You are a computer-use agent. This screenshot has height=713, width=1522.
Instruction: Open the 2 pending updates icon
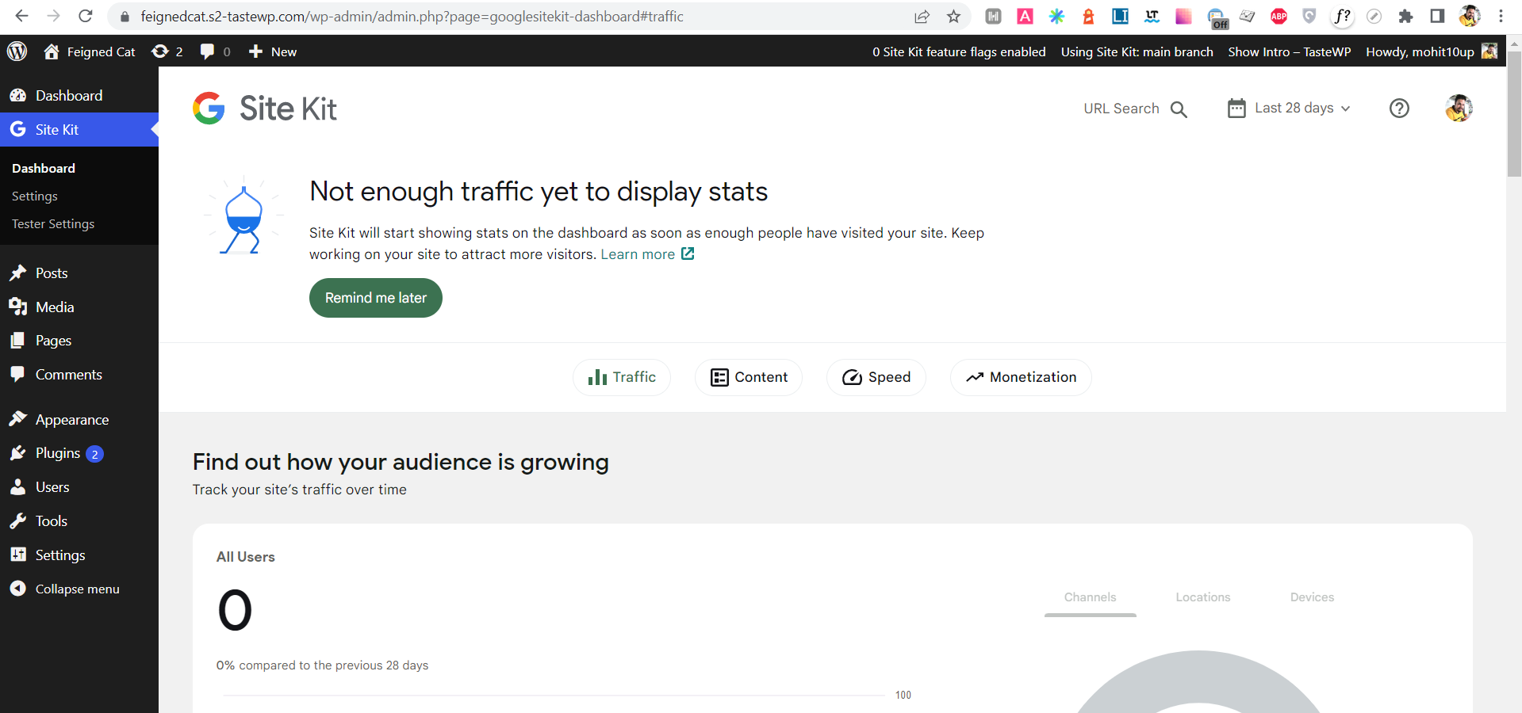(x=167, y=51)
